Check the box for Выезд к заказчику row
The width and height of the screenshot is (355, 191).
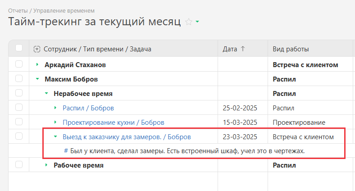(19, 136)
